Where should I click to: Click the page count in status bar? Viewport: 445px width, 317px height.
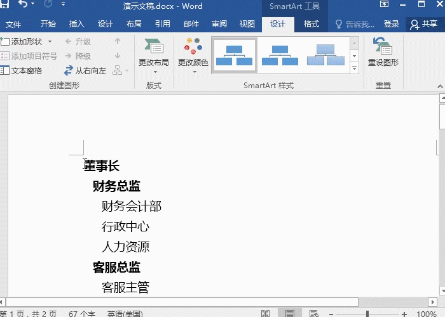pos(29,314)
